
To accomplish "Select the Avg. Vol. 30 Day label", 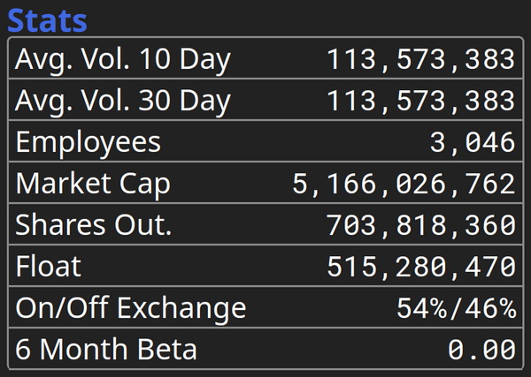I will (122, 101).
